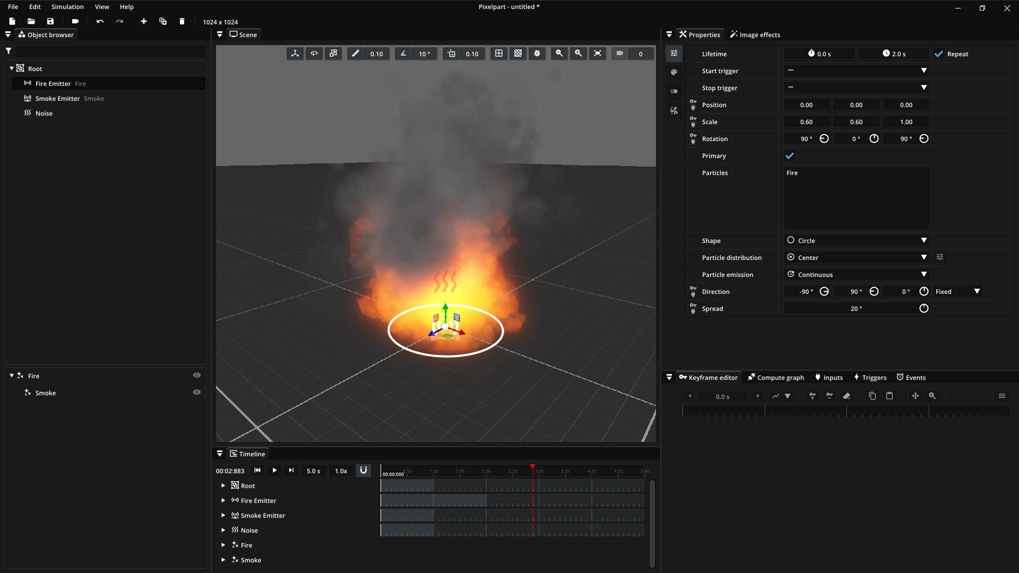
Task: Step forward one frame in timeline
Action: click(291, 471)
